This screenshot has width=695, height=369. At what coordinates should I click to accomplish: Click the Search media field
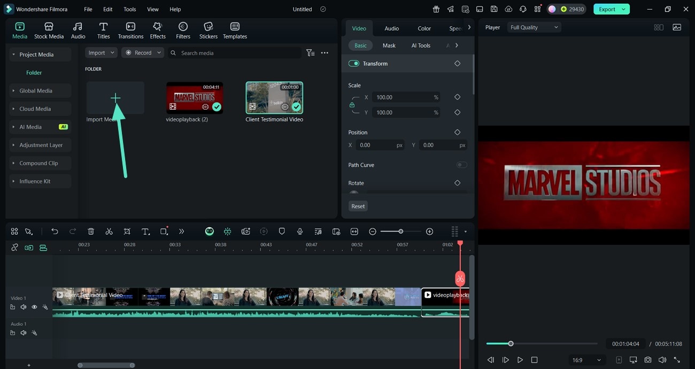[x=235, y=53]
